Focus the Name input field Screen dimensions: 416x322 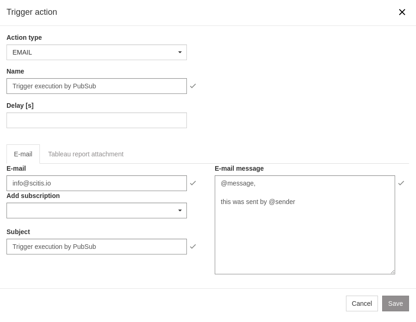point(96,86)
